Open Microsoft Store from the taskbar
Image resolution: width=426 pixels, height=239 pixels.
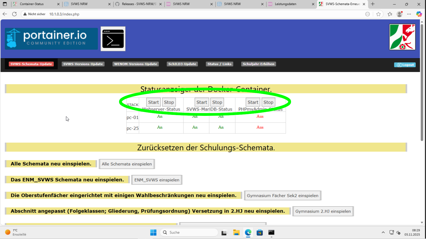[x=260, y=232]
